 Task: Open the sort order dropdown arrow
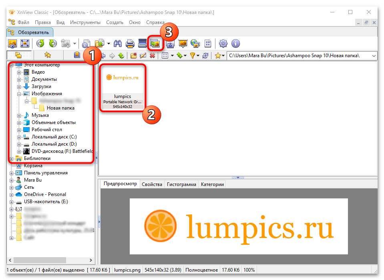pos(185,56)
